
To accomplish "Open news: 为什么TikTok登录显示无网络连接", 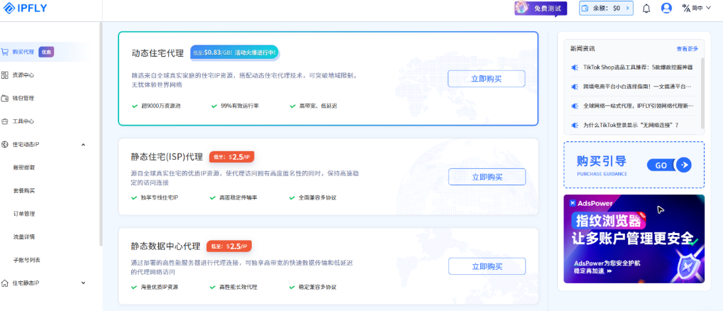I will 631,125.
